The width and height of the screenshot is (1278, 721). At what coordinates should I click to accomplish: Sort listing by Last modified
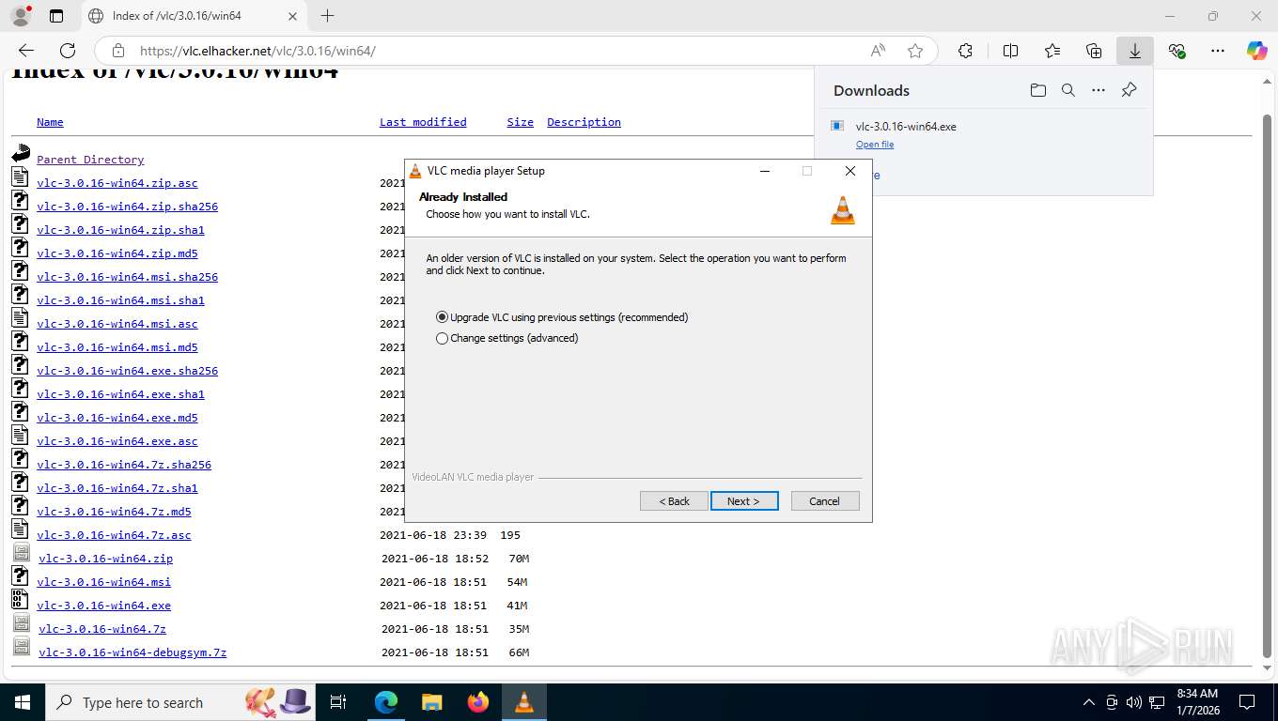pyautogui.click(x=423, y=122)
